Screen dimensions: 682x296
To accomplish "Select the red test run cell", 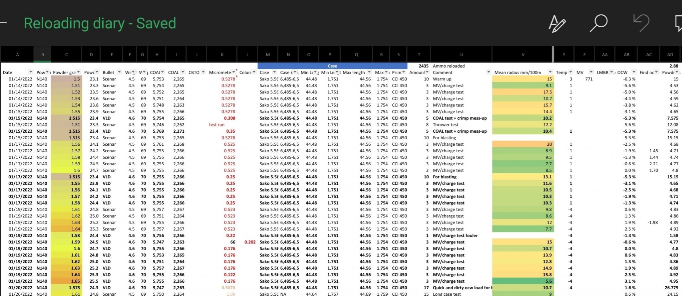I will (222, 125).
